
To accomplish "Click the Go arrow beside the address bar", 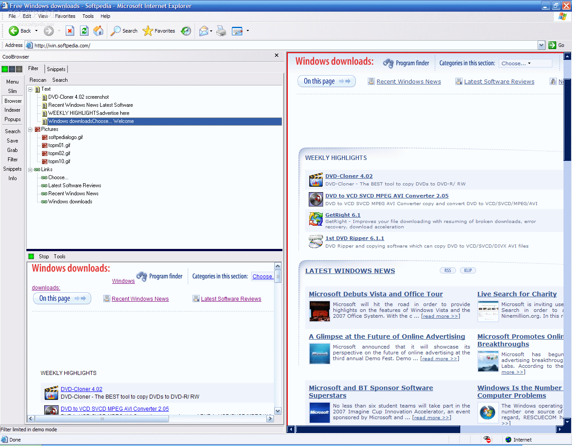I will [x=552, y=45].
